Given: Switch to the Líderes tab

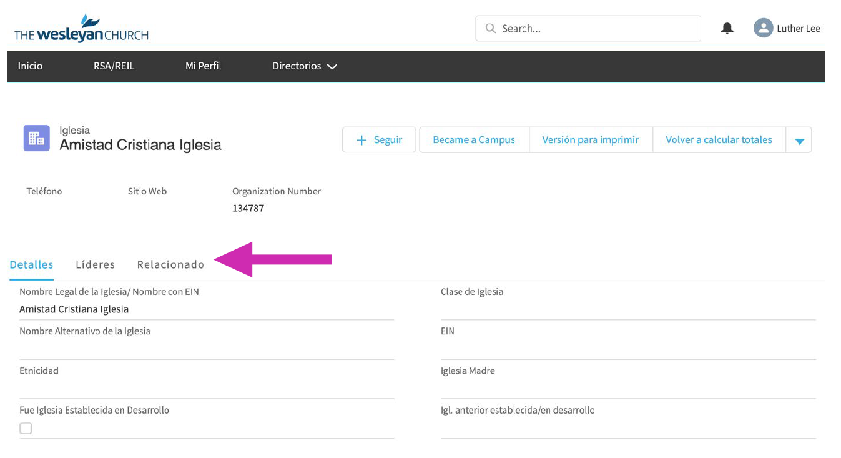Looking at the screenshot, I should point(95,265).
